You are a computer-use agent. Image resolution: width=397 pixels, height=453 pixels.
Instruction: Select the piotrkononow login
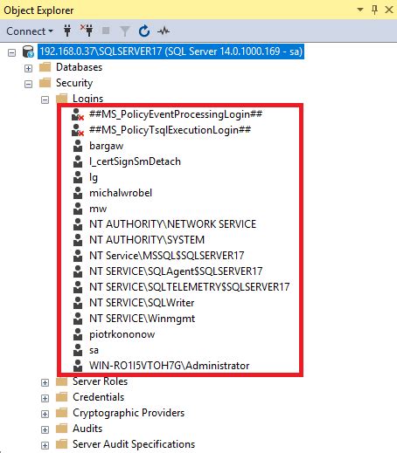pyautogui.click(x=122, y=334)
